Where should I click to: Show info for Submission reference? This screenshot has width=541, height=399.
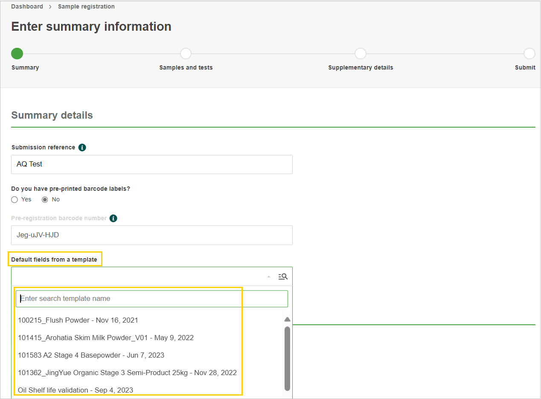(82, 147)
